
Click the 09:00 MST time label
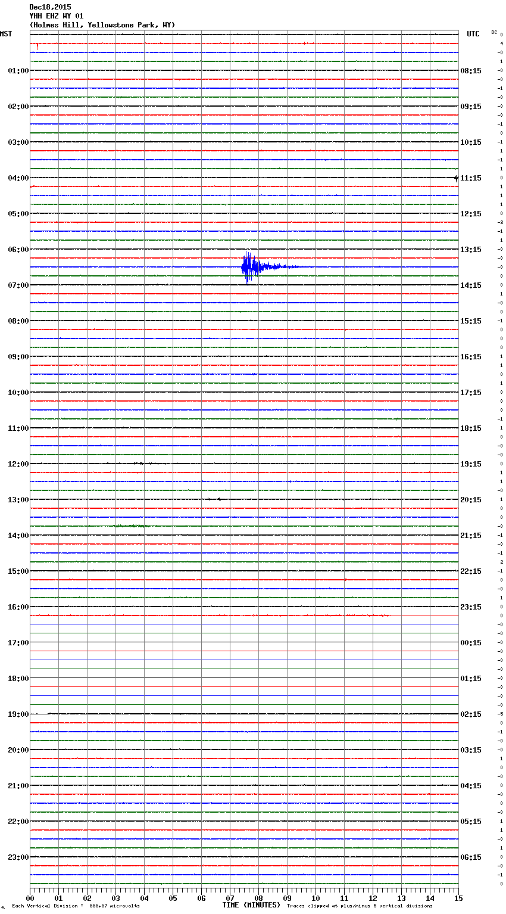[18, 357]
